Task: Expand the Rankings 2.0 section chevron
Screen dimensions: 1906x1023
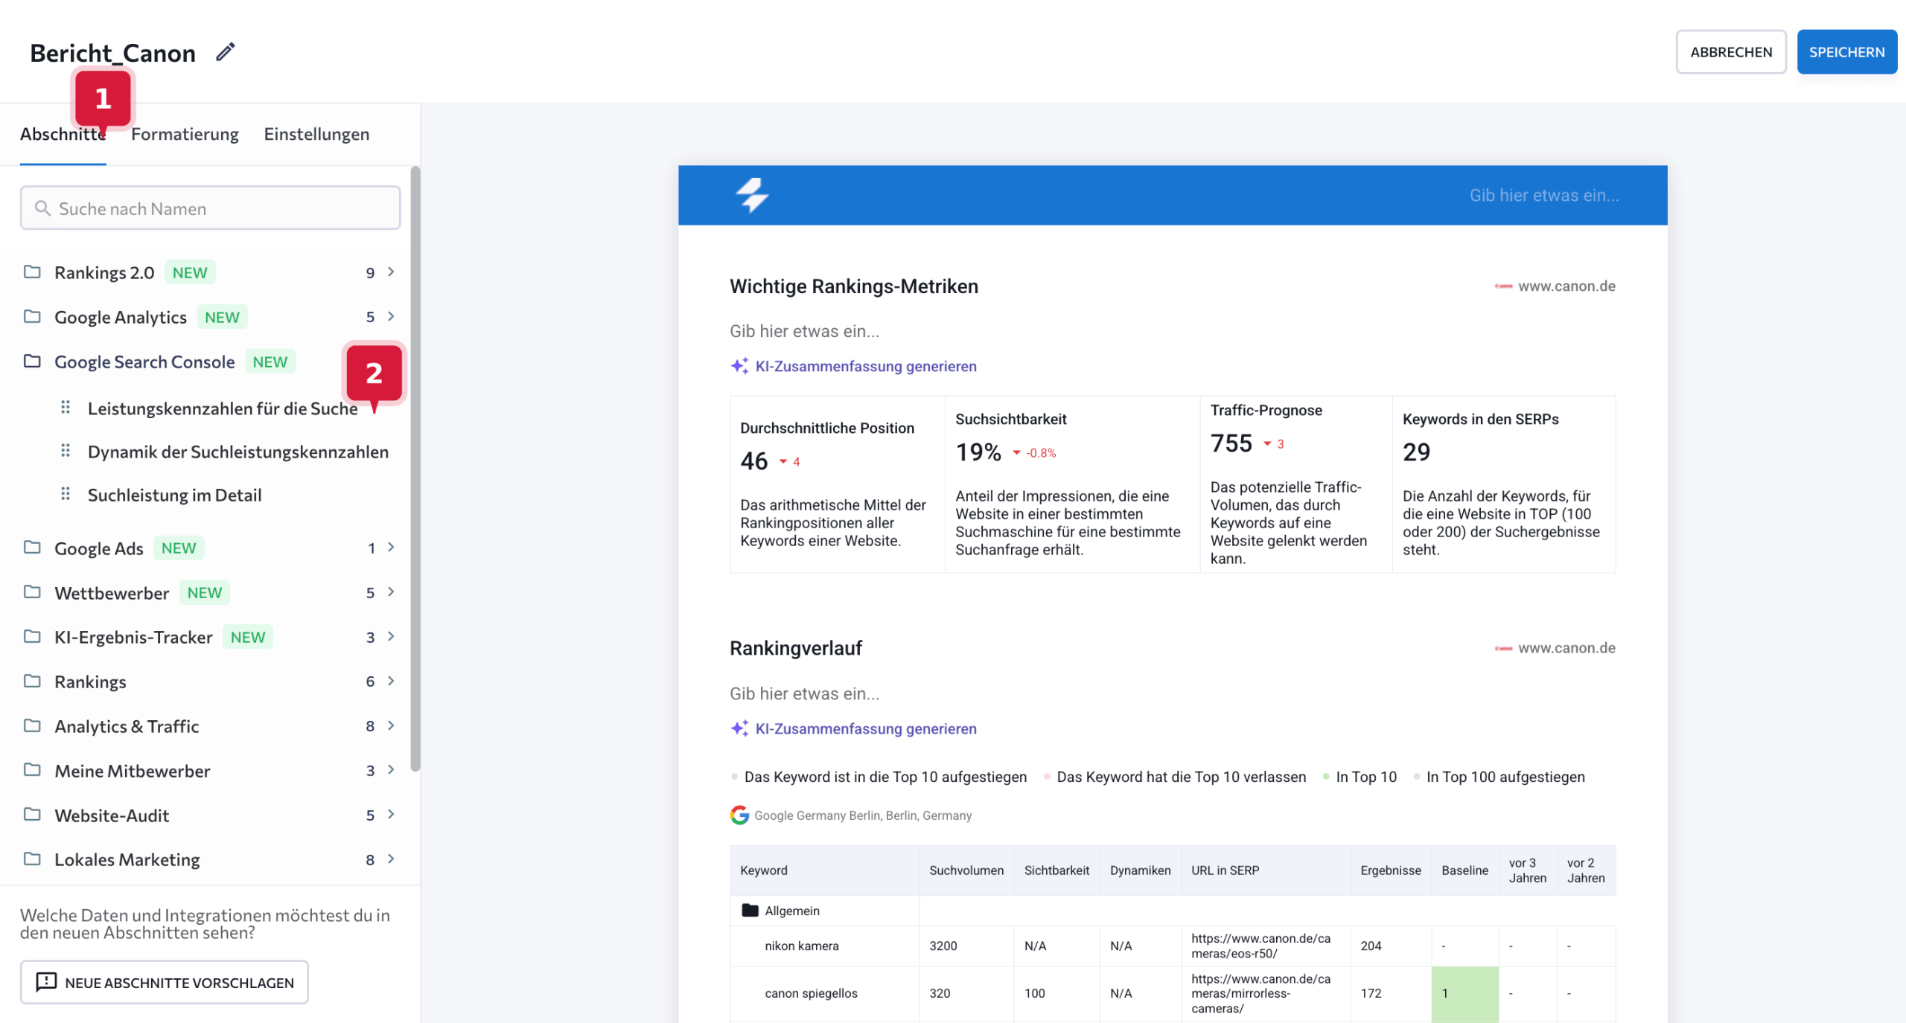Action: 391,272
